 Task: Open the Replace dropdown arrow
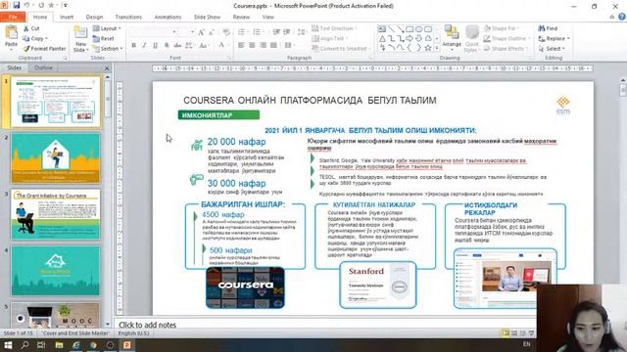[568, 39]
